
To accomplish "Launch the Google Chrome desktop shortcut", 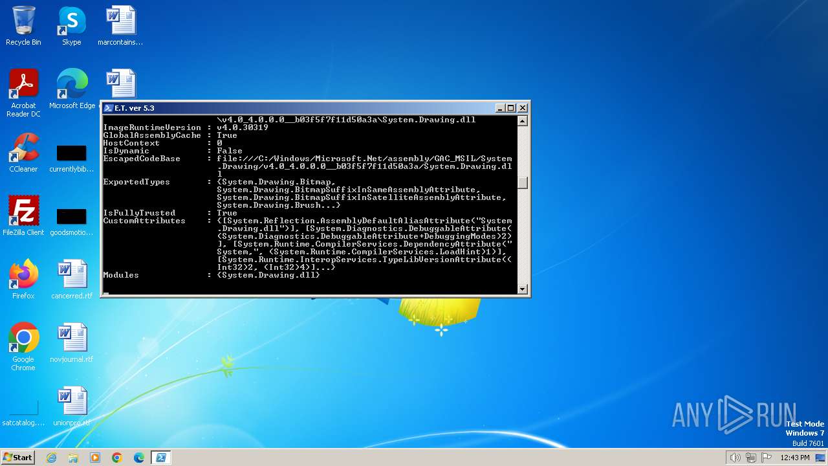I will (23, 347).
